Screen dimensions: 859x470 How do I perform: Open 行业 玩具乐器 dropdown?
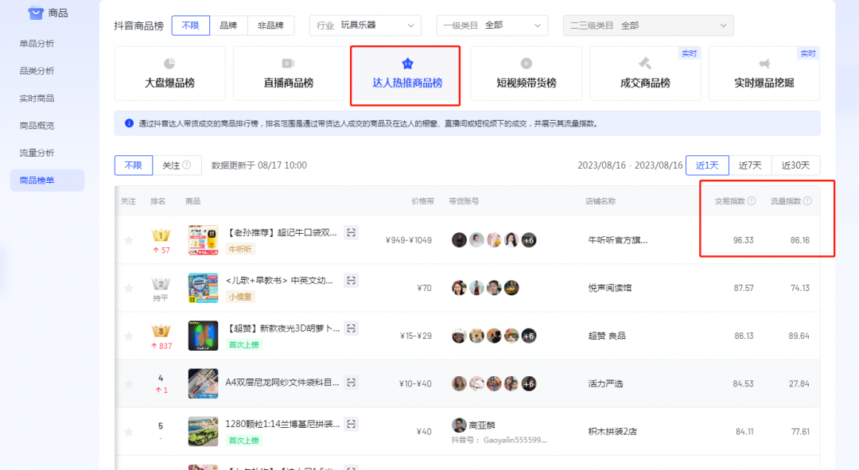coord(365,25)
